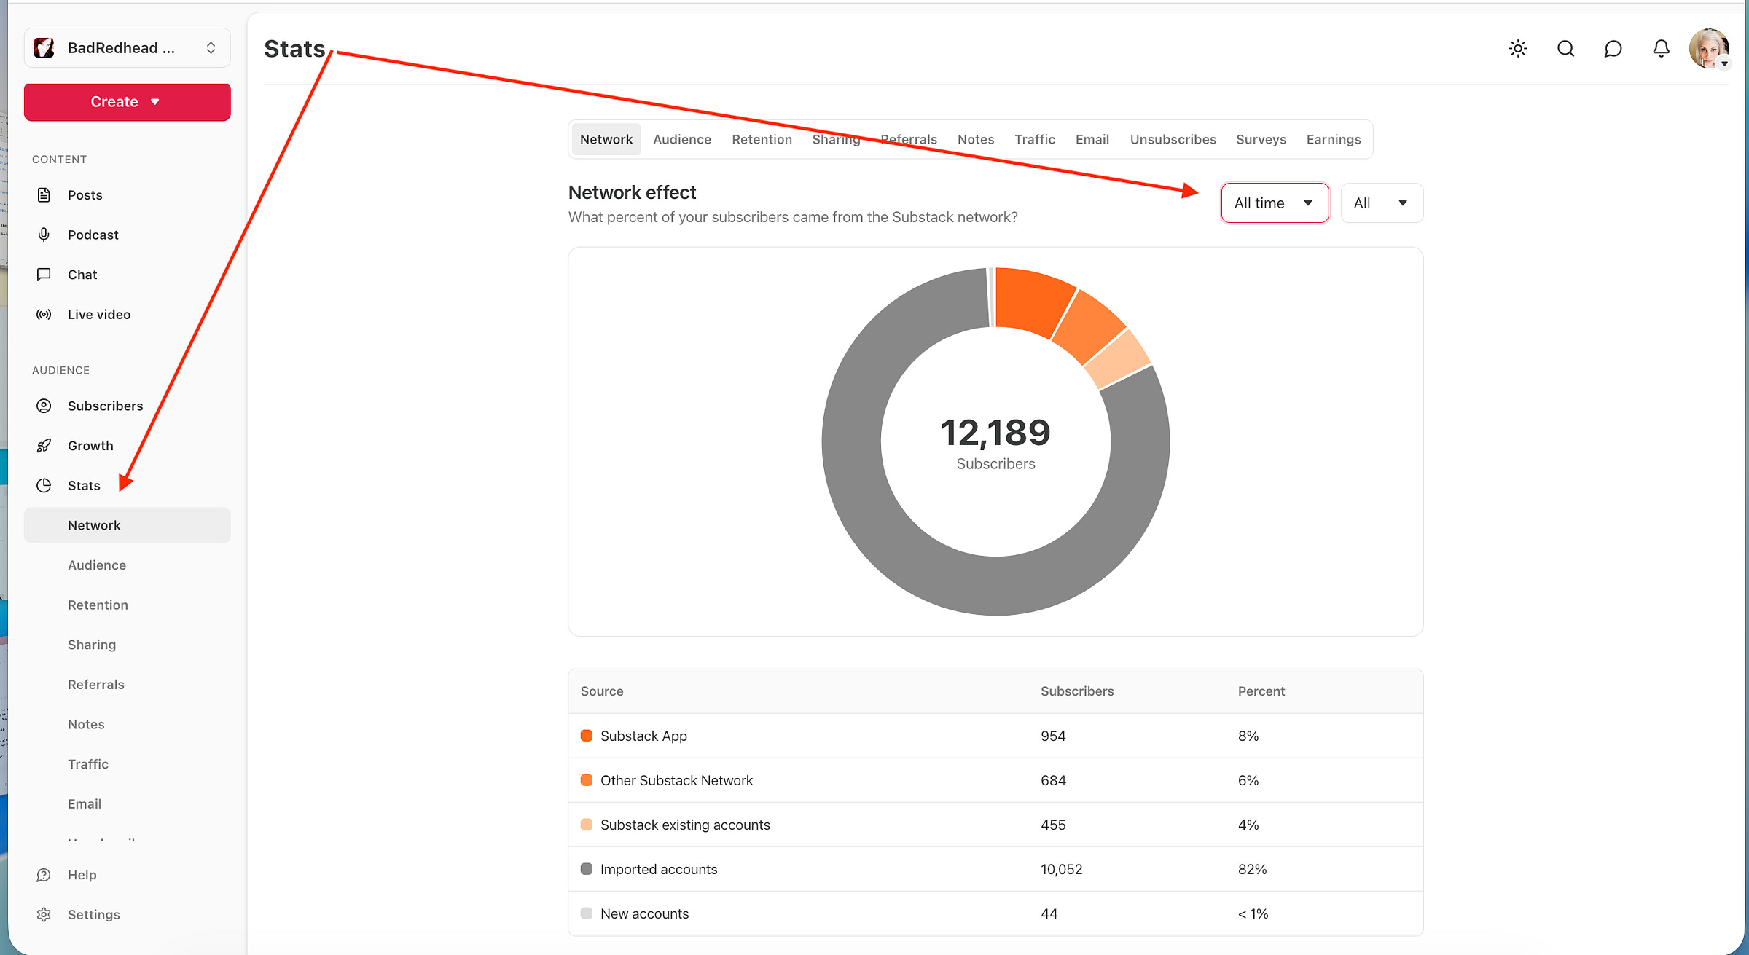The width and height of the screenshot is (1749, 955).
Task: Click the Posts document icon
Action: 44,195
